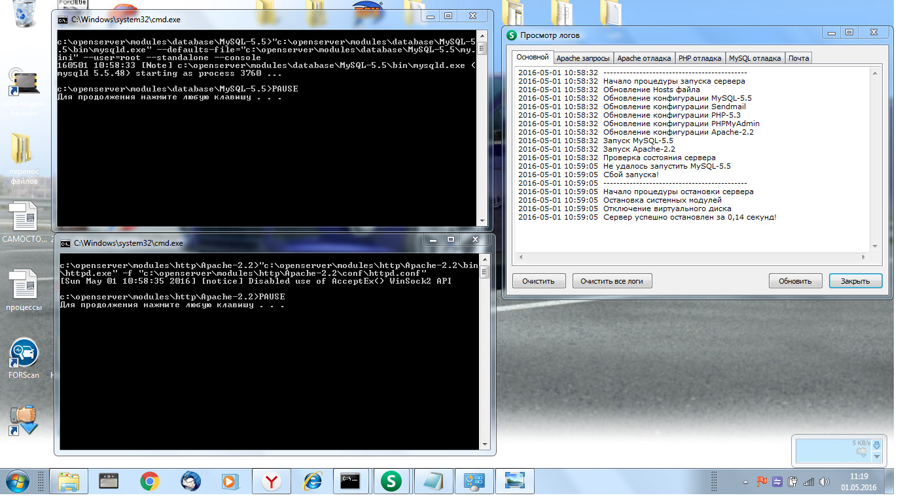Show hidden system tray icons
903x504 pixels.
pos(745,482)
